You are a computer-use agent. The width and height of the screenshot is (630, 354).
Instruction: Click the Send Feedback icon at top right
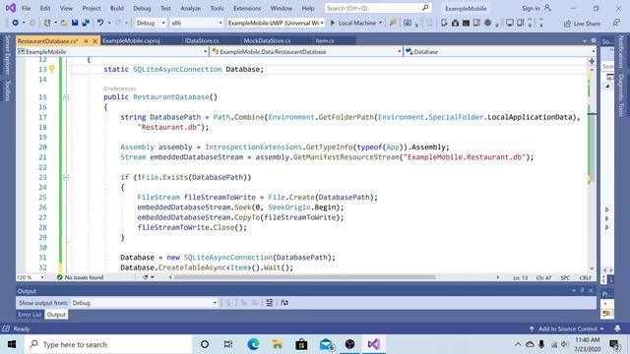pyautogui.click(x=616, y=24)
